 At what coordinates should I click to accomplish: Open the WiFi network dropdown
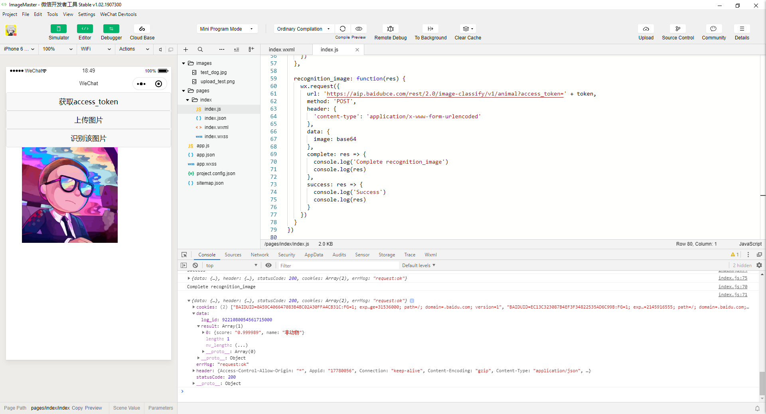[x=96, y=49]
